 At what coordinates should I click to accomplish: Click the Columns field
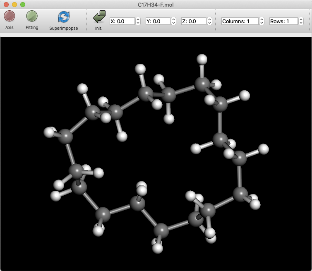coord(240,21)
